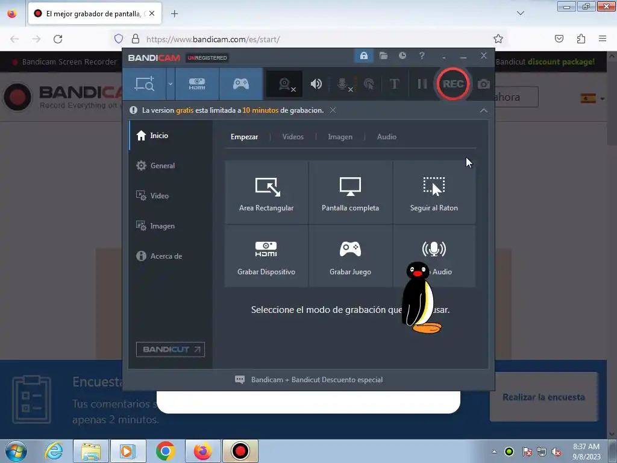The height and width of the screenshot is (463, 617).
Task: Click the pause recording button
Action: coord(422,84)
